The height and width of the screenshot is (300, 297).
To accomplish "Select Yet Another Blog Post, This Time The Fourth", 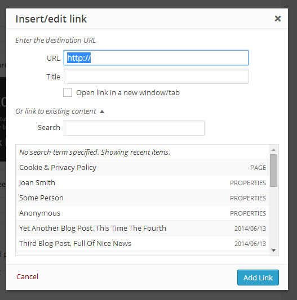I will tap(143, 229).
